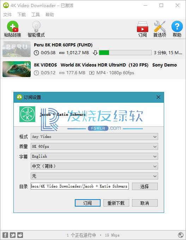Image resolution: width=186 pixels, height=240 pixels.
Task: Expand the 格式 Any Video dropdown
Action: (x=94, y=137)
